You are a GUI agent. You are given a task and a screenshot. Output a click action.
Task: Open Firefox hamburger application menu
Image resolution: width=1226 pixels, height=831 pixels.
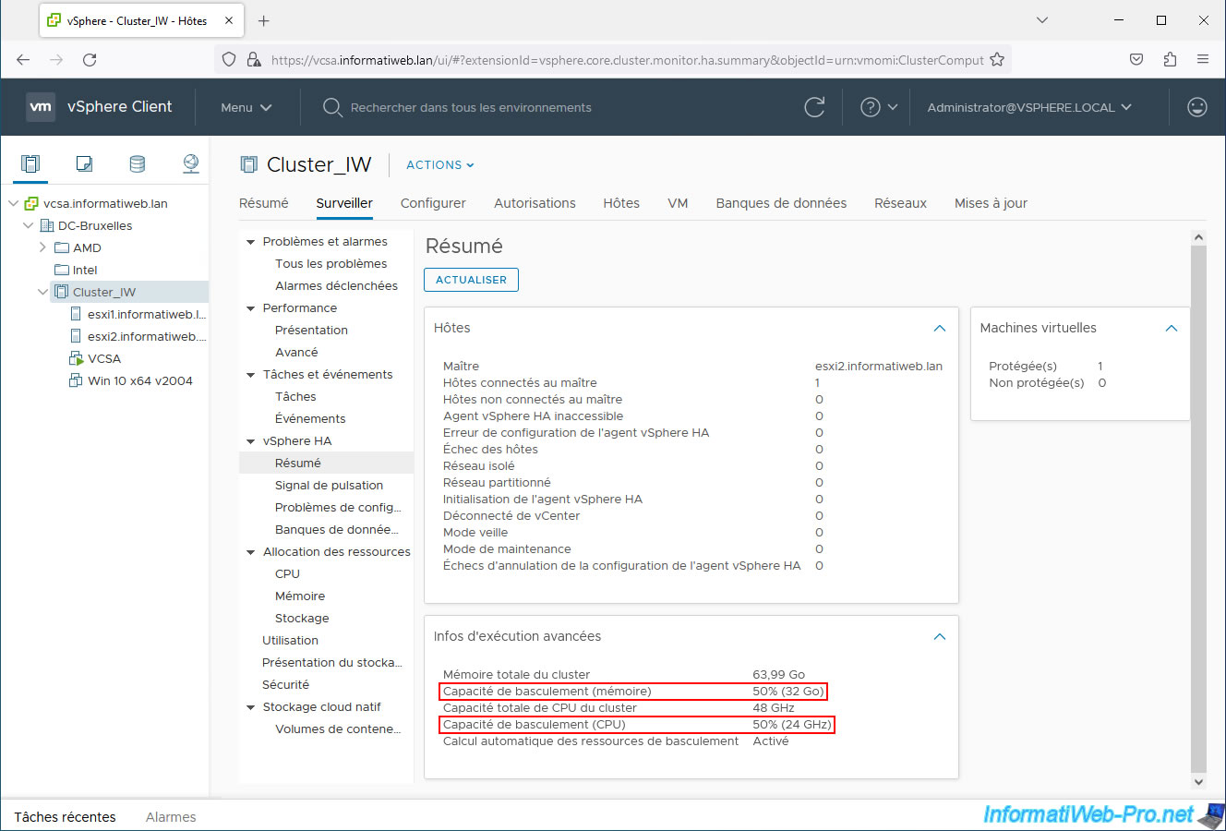(x=1203, y=60)
